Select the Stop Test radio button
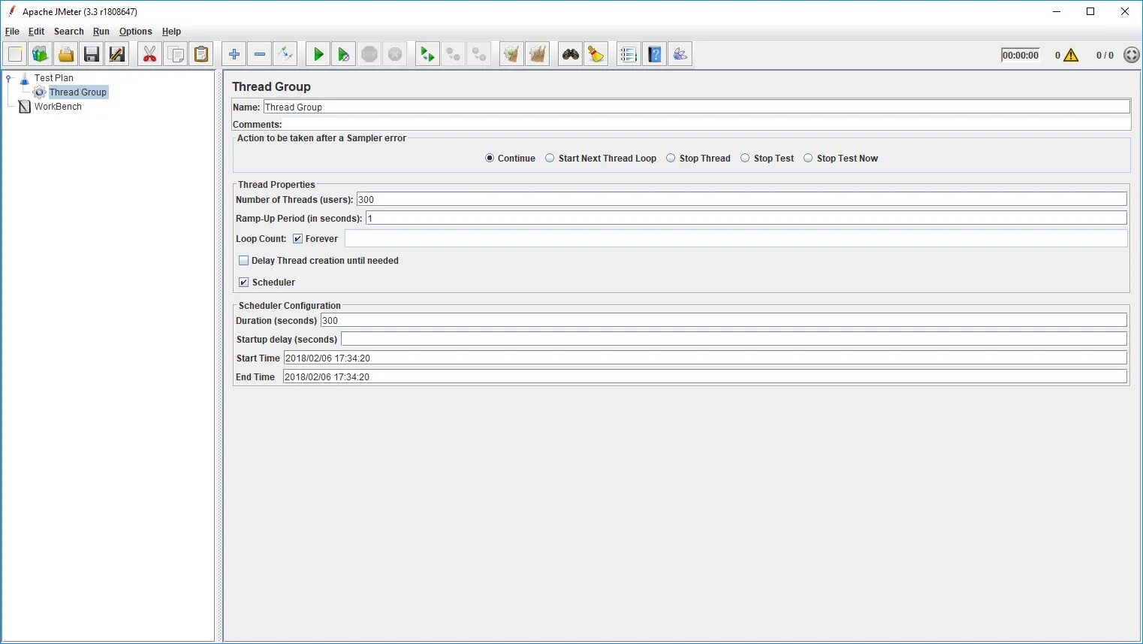1143x644 pixels. [745, 159]
